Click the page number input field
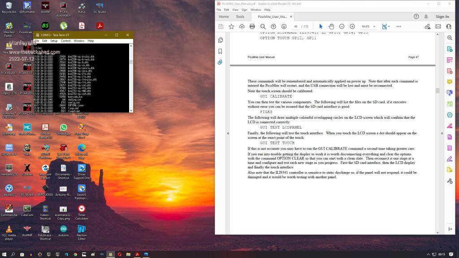 click(x=296, y=27)
